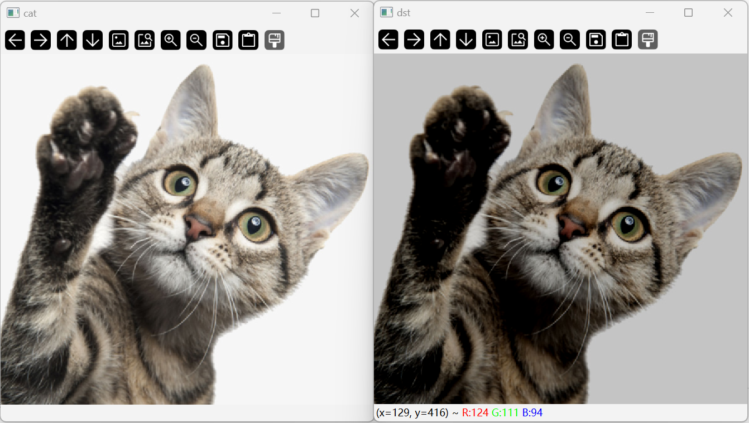
Task: Click the darkened cat image in dst window
Action: coord(561,228)
